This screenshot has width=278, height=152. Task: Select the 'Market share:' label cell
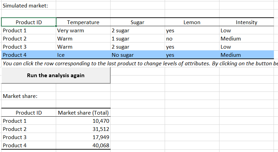(20, 96)
